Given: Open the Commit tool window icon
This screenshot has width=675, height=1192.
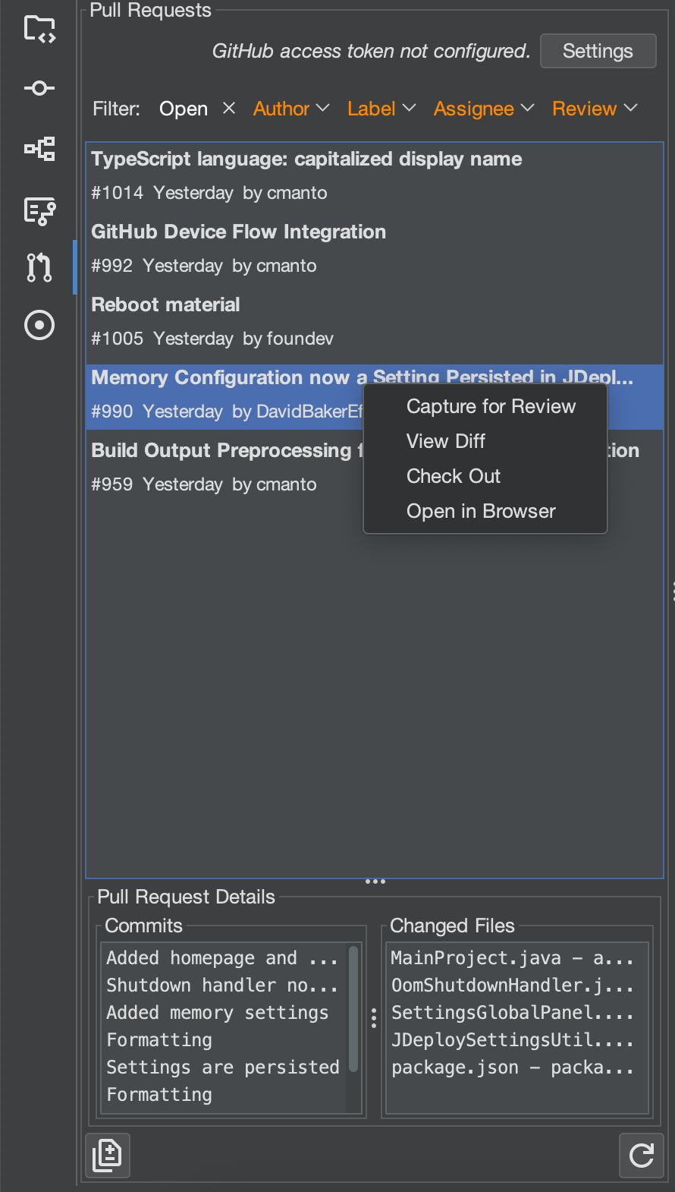Looking at the screenshot, I should tap(39, 88).
